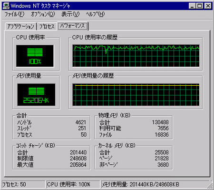Viewport: 214px width, 190px height.
Task: Open the ヘルプ(H) menu
Action: (x=96, y=14)
